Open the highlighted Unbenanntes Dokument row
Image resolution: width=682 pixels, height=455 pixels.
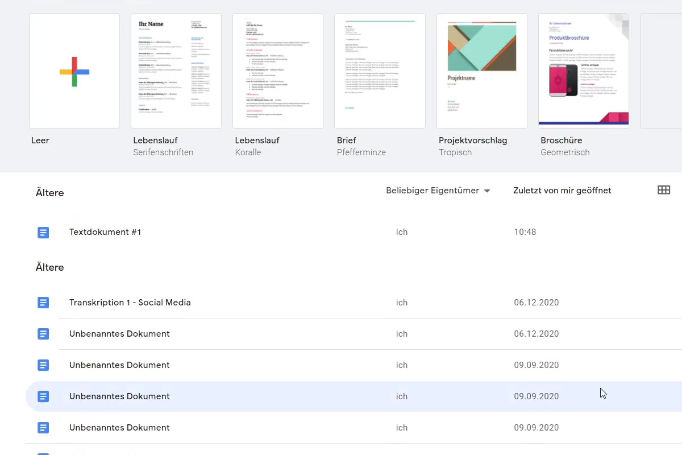click(x=354, y=396)
